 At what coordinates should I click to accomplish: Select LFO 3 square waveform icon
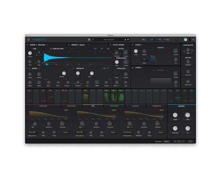[141, 119]
